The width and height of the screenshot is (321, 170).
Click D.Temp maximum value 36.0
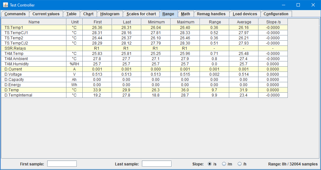pyautogui.click(x=185, y=90)
